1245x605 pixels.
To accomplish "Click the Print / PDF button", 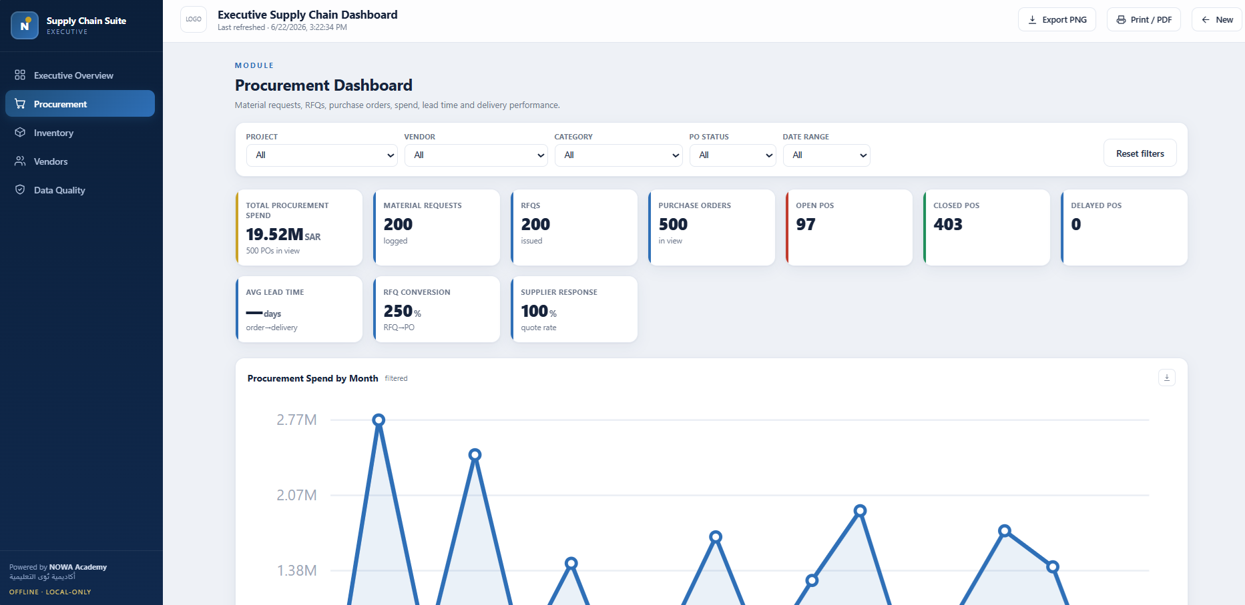I will tap(1144, 19).
